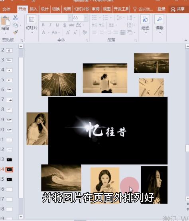Select the ocean wave picture
Viewport: 189px width, 221px height.
(61, 178)
